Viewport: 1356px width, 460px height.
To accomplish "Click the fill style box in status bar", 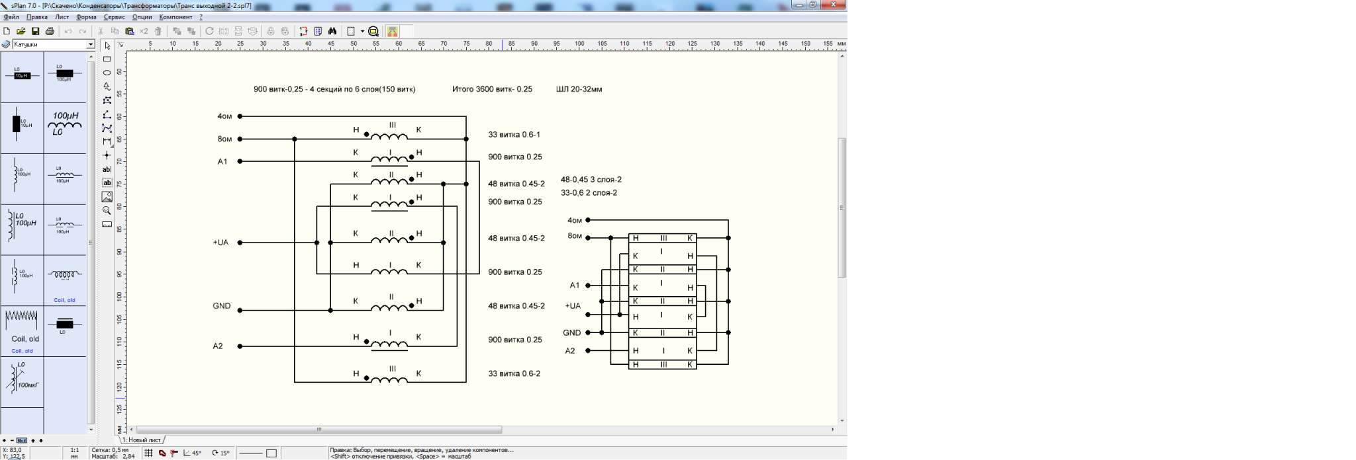I will 271,453.
